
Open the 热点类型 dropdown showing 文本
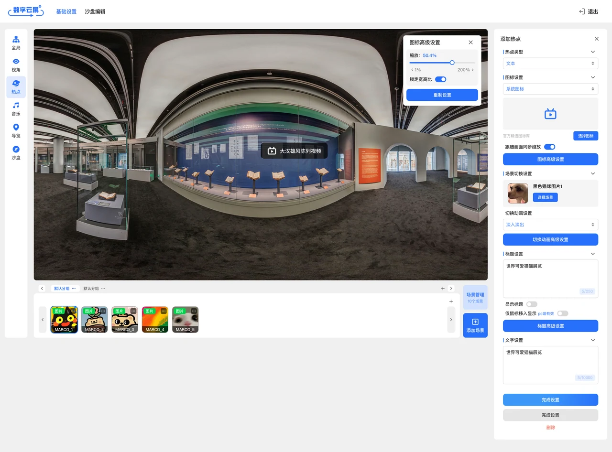(550, 64)
